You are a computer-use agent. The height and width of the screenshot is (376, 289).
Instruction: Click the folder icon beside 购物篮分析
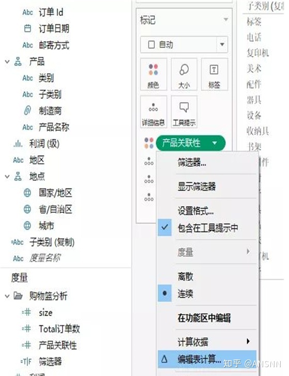pyautogui.click(x=18, y=295)
